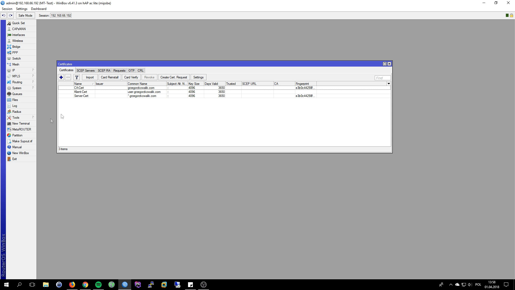Click Create Cert. Request button
The width and height of the screenshot is (515, 290).
click(x=174, y=77)
